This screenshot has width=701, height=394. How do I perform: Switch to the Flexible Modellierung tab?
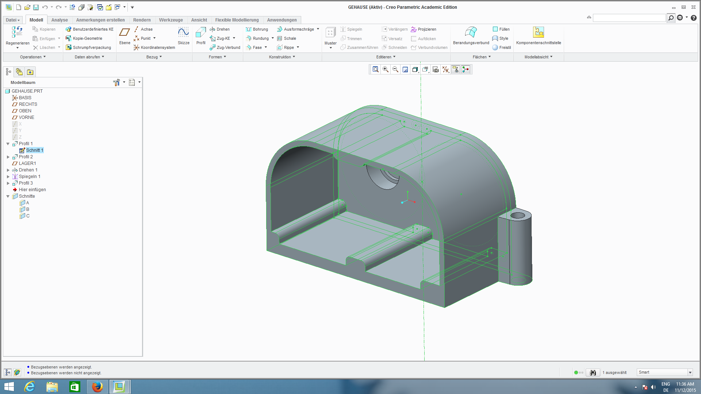(x=237, y=20)
